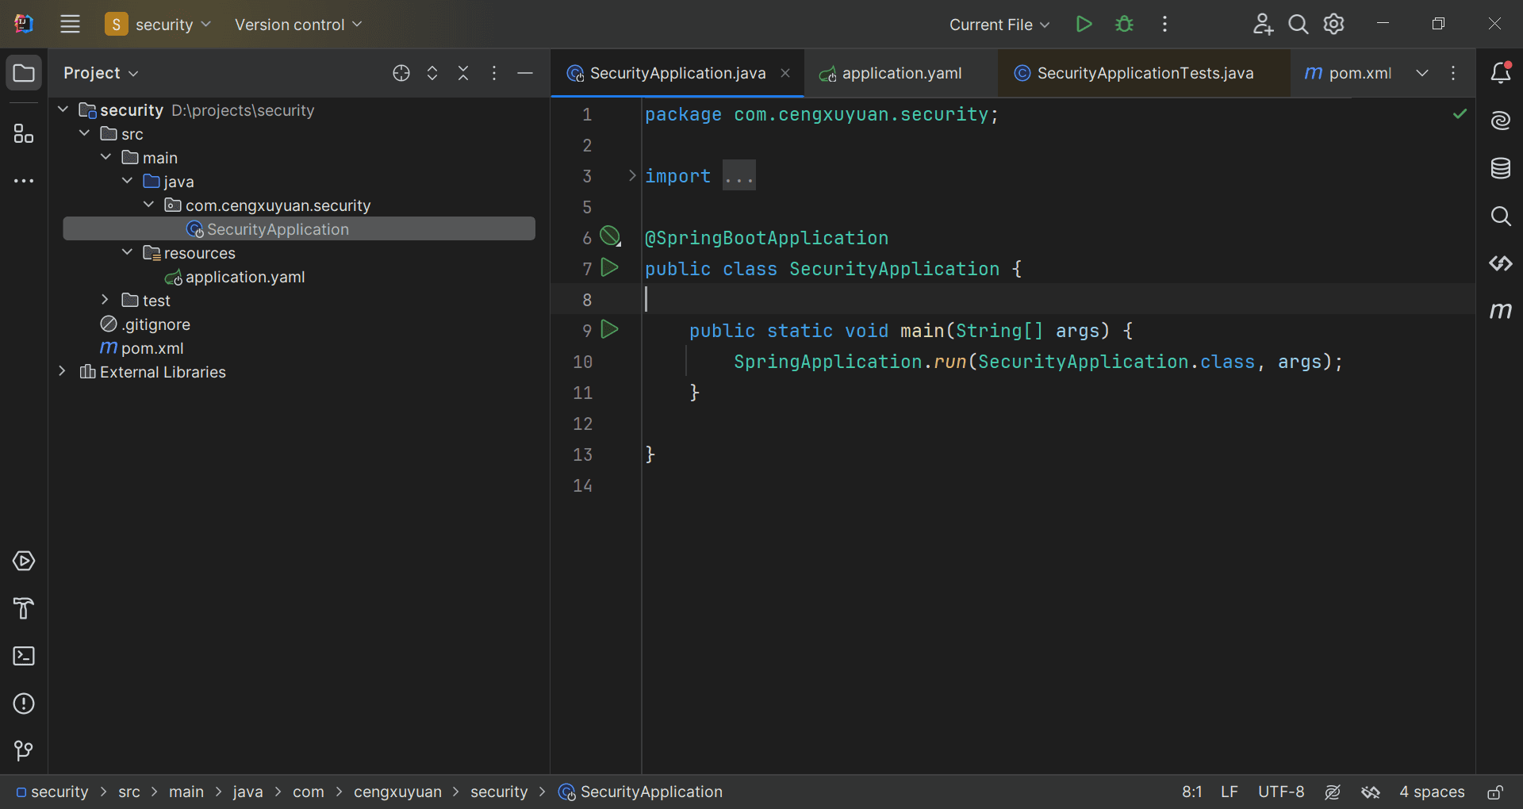Open the Services tool window
Screen dimensions: 1523x809
(24, 561)
